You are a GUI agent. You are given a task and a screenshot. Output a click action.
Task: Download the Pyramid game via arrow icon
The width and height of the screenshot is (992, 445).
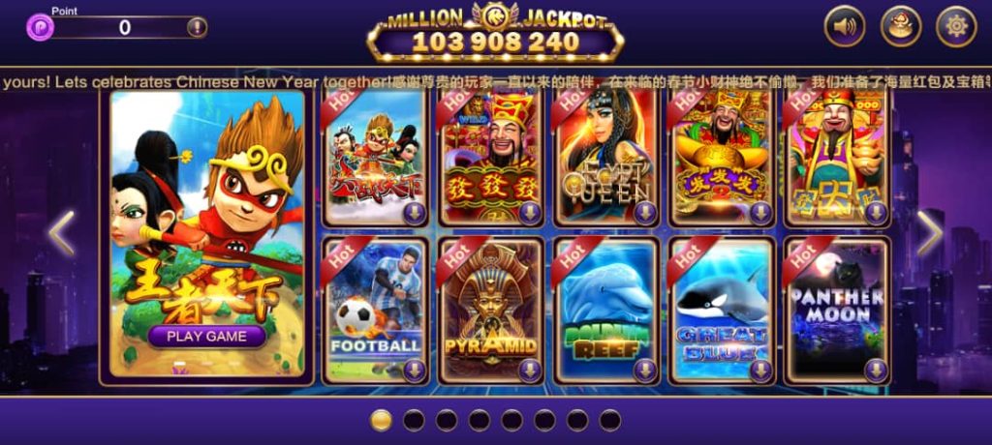click(x=530, y=371)
